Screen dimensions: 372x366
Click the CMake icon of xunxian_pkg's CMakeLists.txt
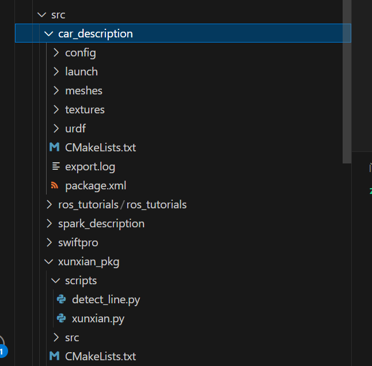[54, 356]
